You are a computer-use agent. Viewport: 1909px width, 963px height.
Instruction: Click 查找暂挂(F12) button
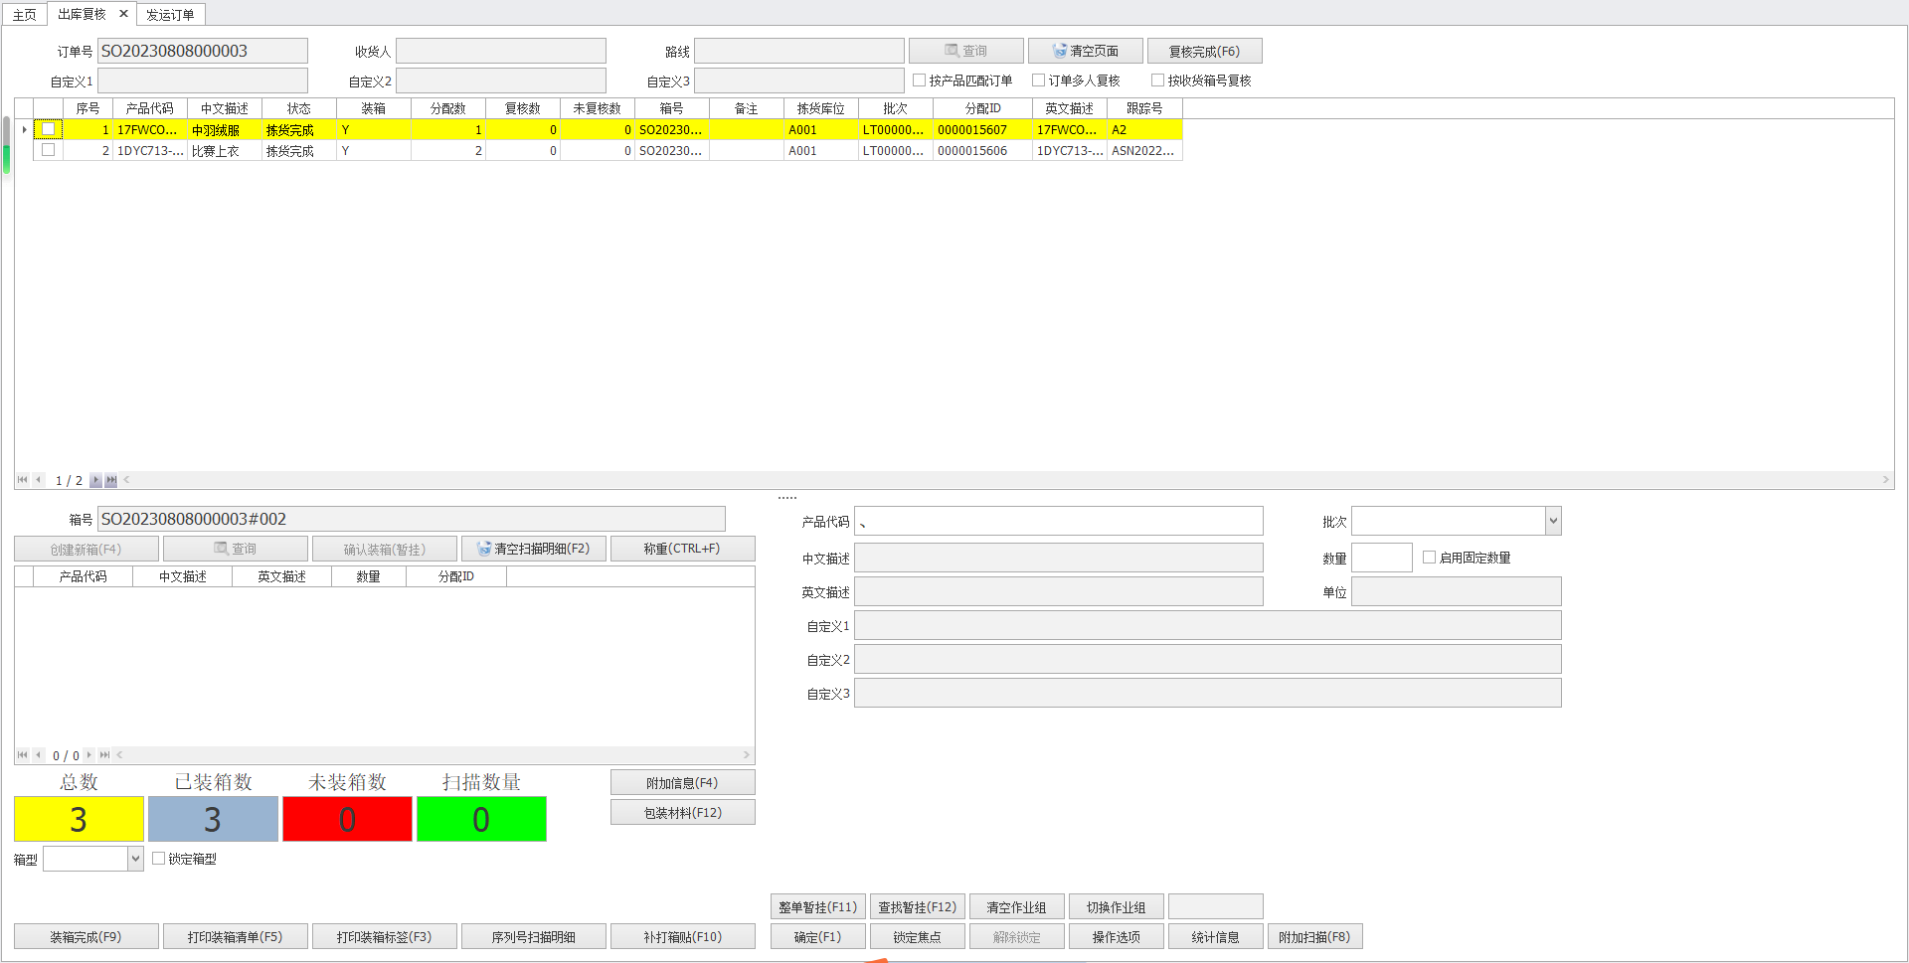pos(918,907)
